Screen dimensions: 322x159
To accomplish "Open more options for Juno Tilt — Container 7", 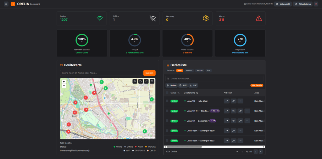I will tap(247, 121).
